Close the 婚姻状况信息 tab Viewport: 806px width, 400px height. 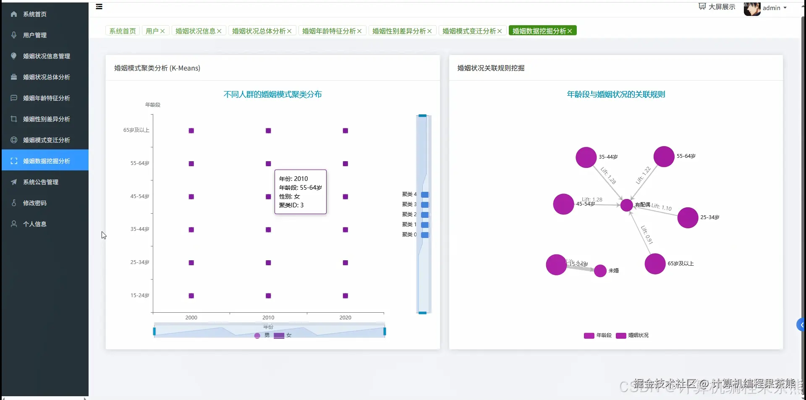219,31
